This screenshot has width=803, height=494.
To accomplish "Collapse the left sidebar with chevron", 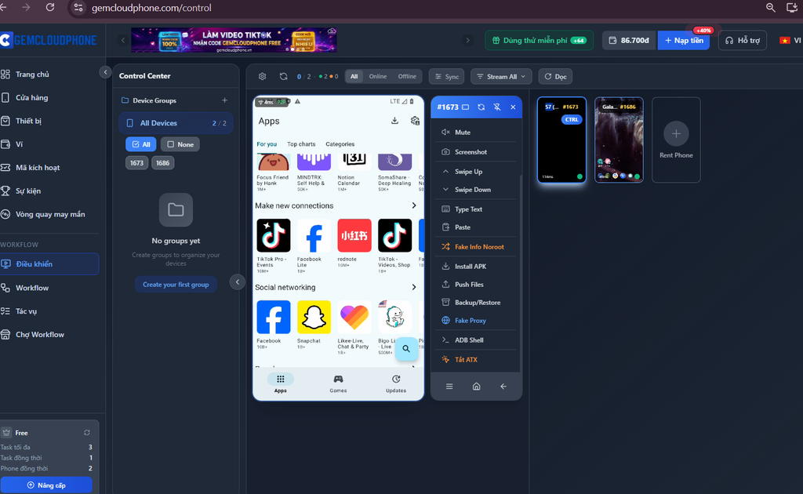I will tap(106, 72).
